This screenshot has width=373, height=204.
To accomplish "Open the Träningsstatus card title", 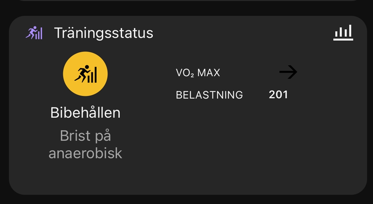I will (x=104, y=33).
